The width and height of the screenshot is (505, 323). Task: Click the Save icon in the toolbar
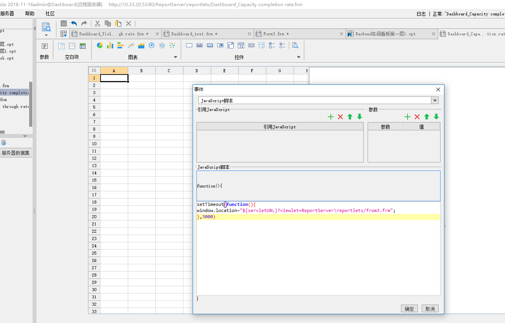(x=64, y=23)
